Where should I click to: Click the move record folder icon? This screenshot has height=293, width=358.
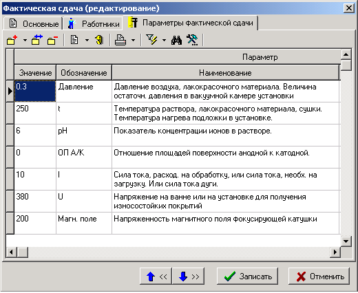click(37, 40)
